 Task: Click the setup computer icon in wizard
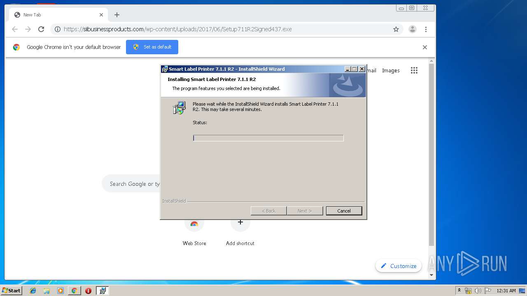click(x=179, y=108)
